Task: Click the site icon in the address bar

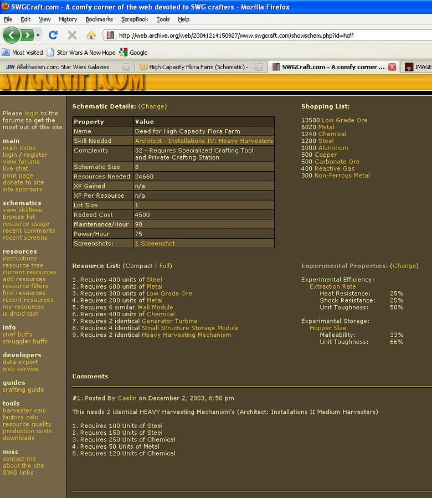Action: tap(110, 35)
